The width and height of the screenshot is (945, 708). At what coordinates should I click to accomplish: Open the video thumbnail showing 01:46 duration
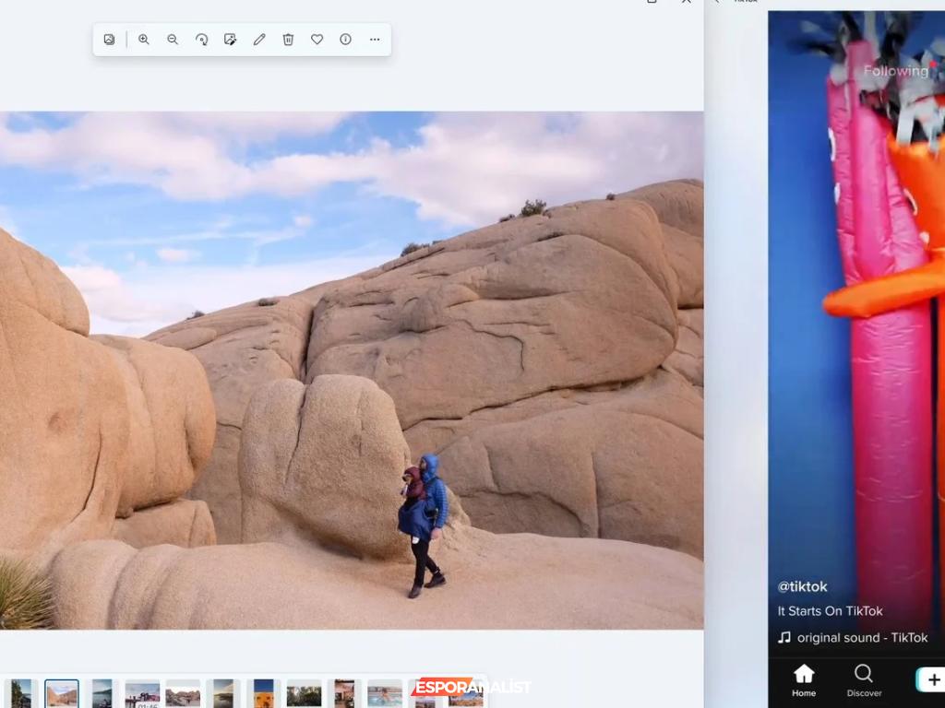[142, 694]
